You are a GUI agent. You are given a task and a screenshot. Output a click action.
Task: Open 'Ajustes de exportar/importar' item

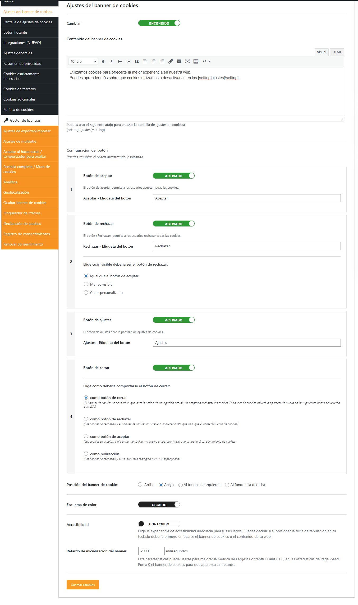30,131
